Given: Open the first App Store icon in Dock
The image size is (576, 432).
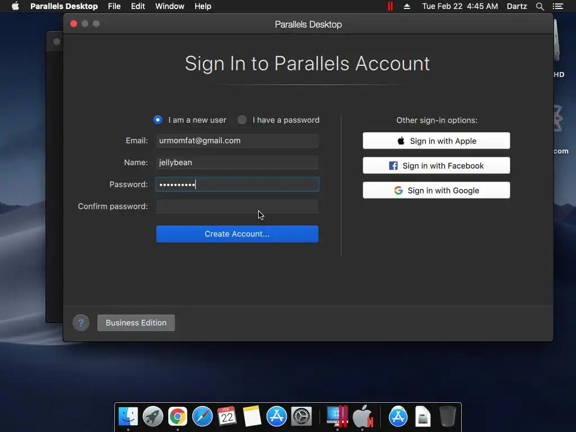Looking at the screenshot, I should (x=277, y=417).
